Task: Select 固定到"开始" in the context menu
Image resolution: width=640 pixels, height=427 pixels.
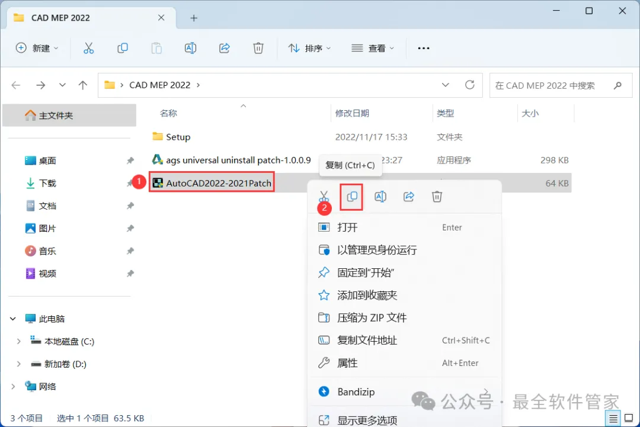Action: pyautogui.click(x=404, y=272)
